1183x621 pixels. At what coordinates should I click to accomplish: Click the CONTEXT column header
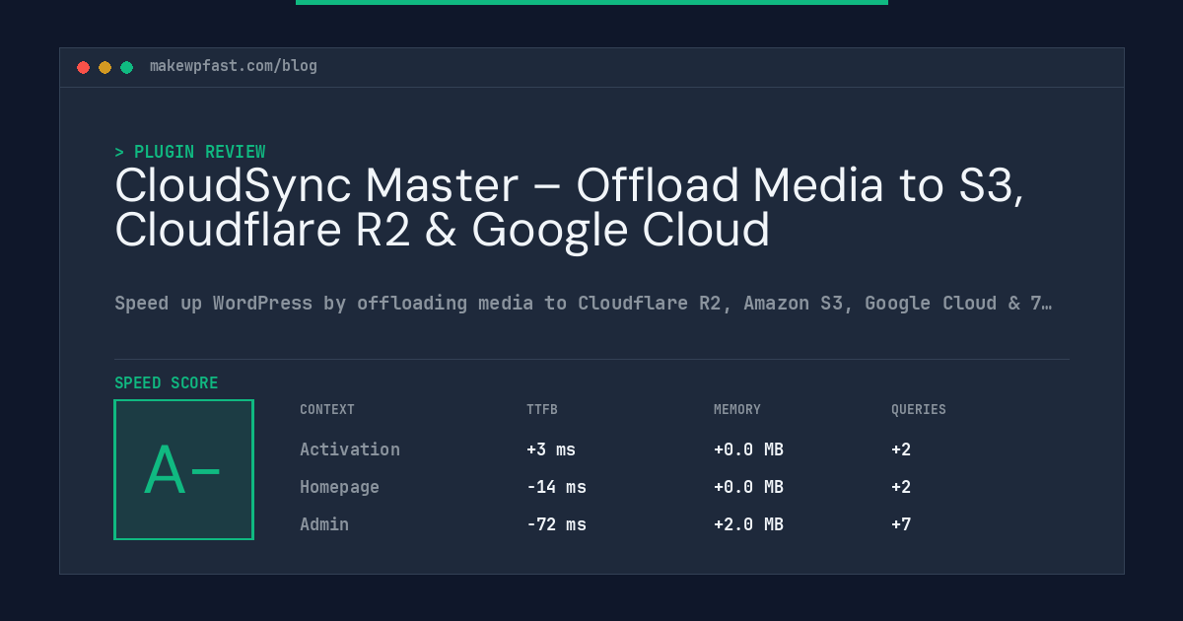coord(327,409)
